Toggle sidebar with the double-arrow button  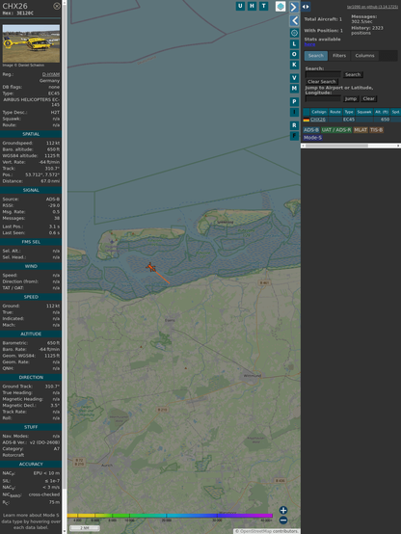coord(306,7)
